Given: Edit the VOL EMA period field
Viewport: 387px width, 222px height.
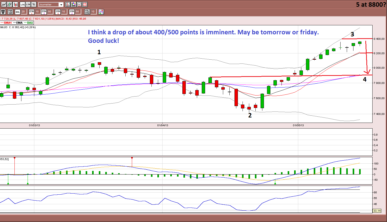Looking at the screenshot, I should point(93,12).
